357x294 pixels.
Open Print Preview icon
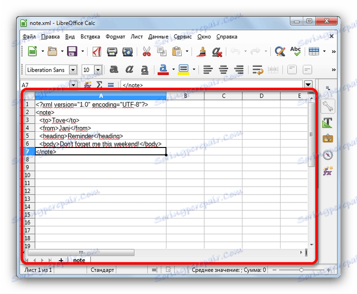click(127, 51)
